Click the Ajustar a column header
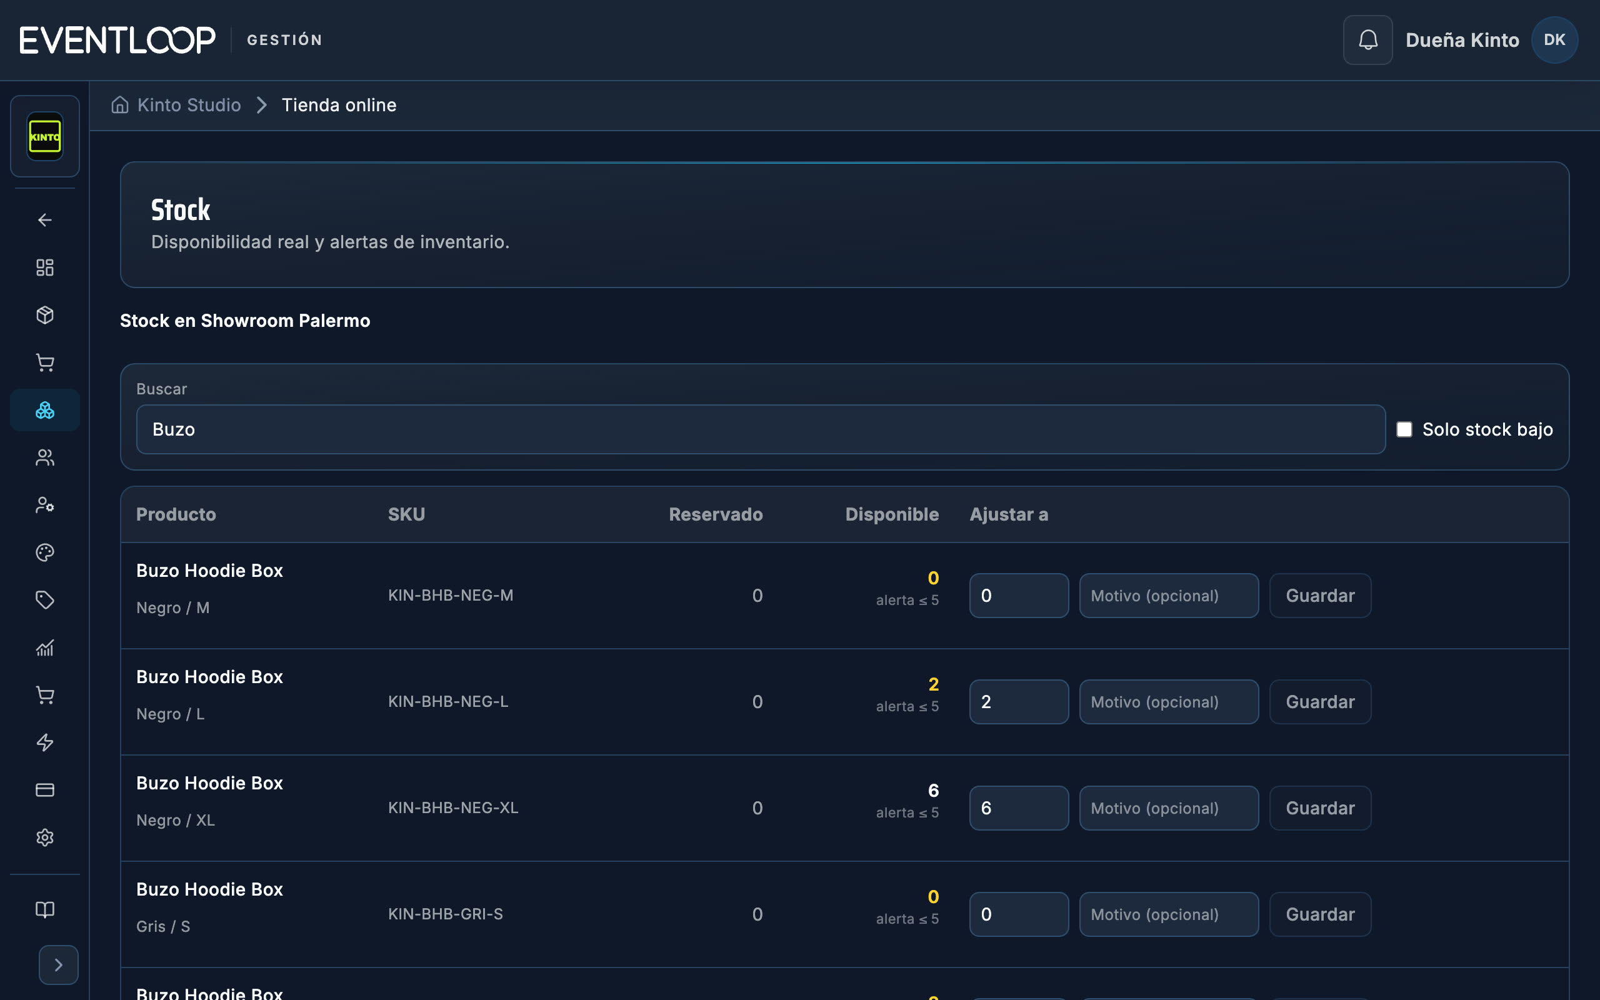This screenshot has width=1600, height=1000. point(1009,514)
